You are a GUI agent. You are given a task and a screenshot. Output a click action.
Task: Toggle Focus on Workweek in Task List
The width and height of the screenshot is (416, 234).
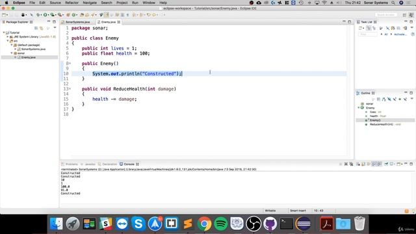pos(382,28)
